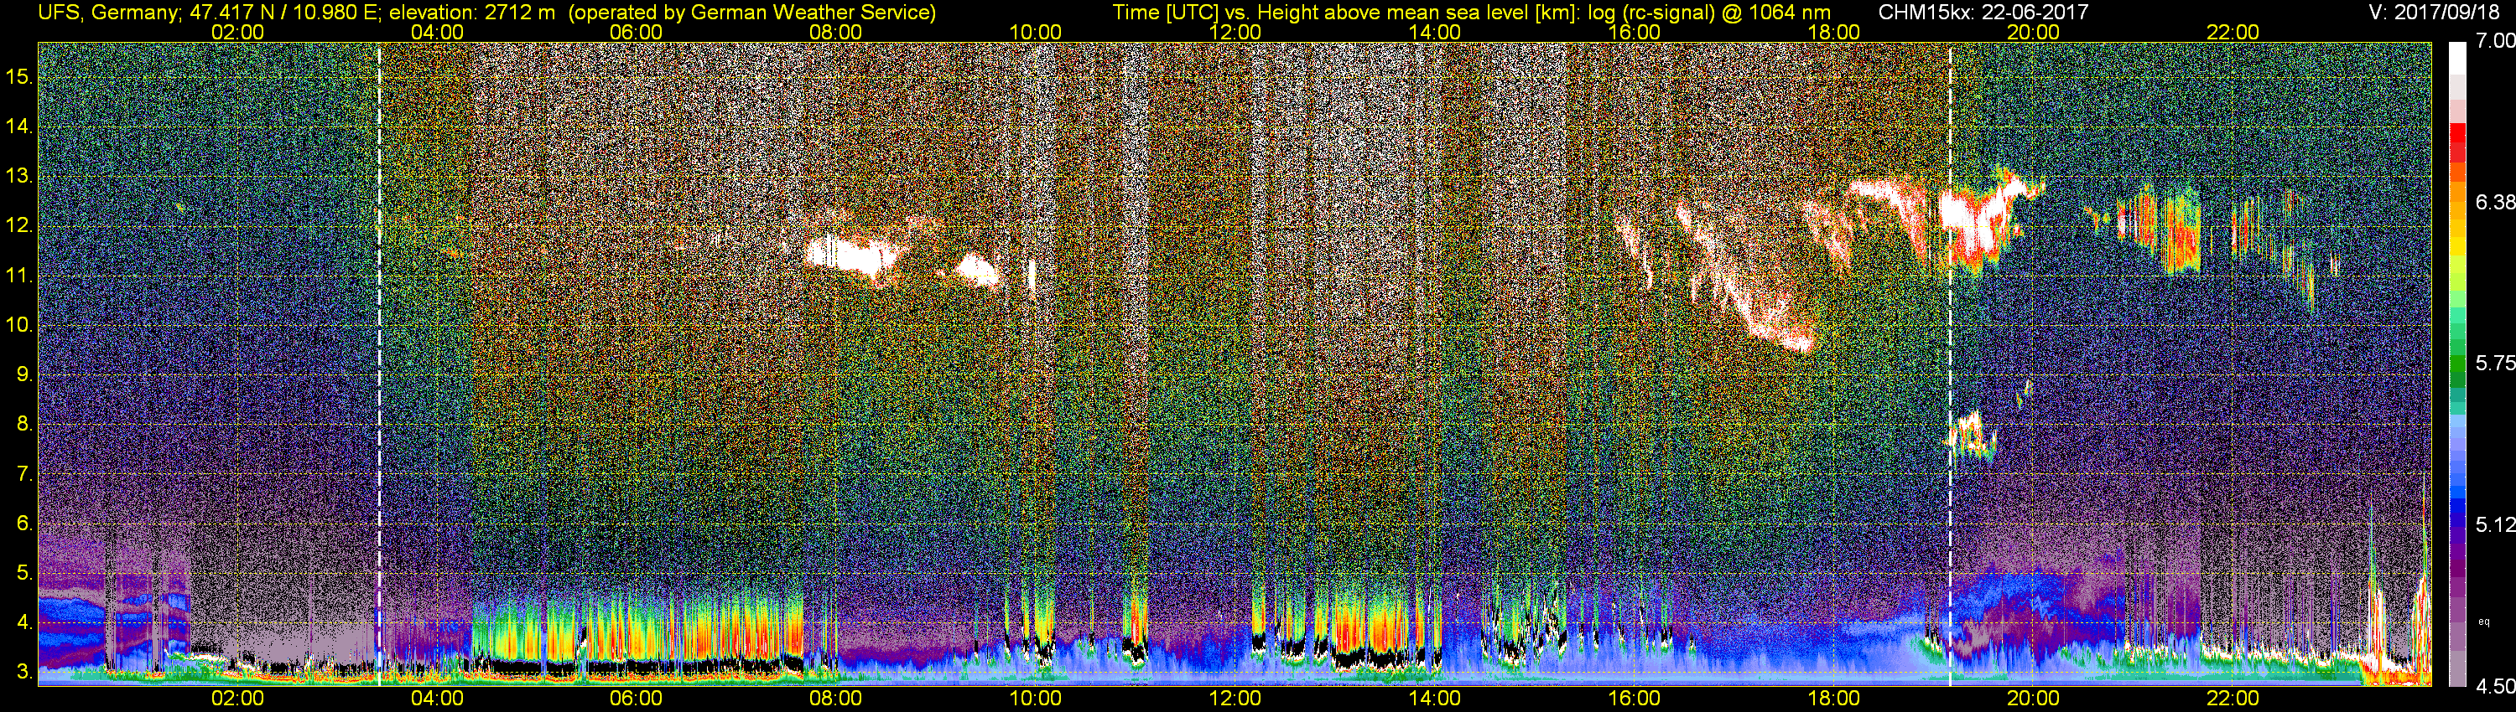The image size is (2516, 712).
Task: Click the '7.' height axis label
Action: coord(23,474)
